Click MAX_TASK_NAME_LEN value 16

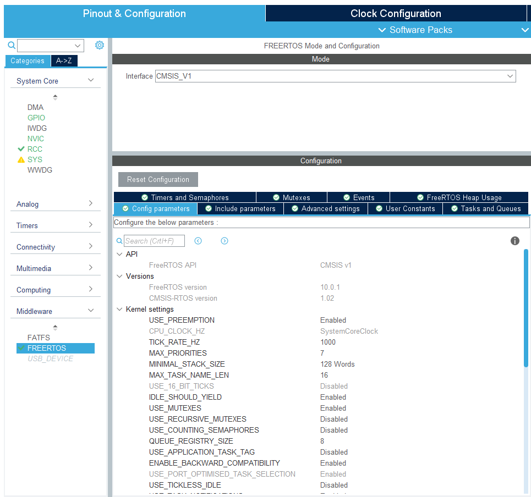click(x=324, y=375)
